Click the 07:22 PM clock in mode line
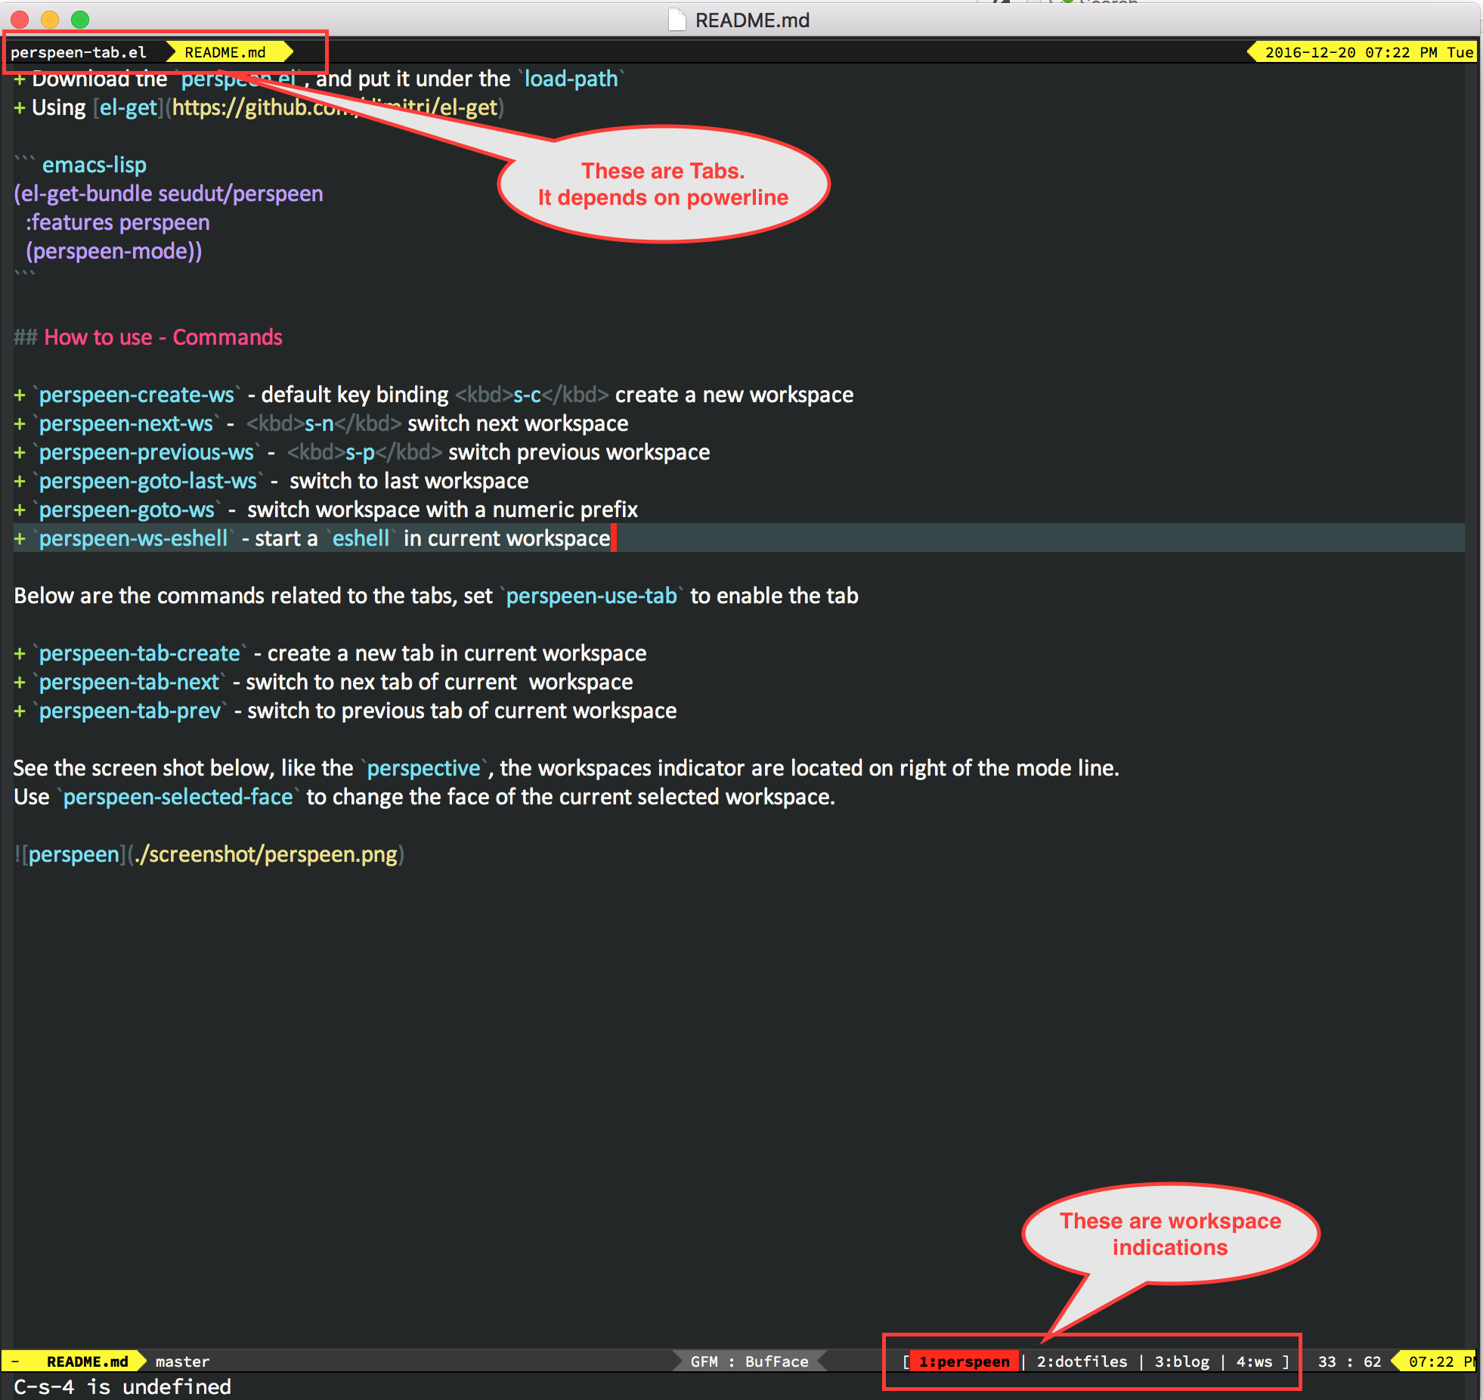Image resolution: width=1483 pixels, height=1400 pixels. tap(1438, 1361)
